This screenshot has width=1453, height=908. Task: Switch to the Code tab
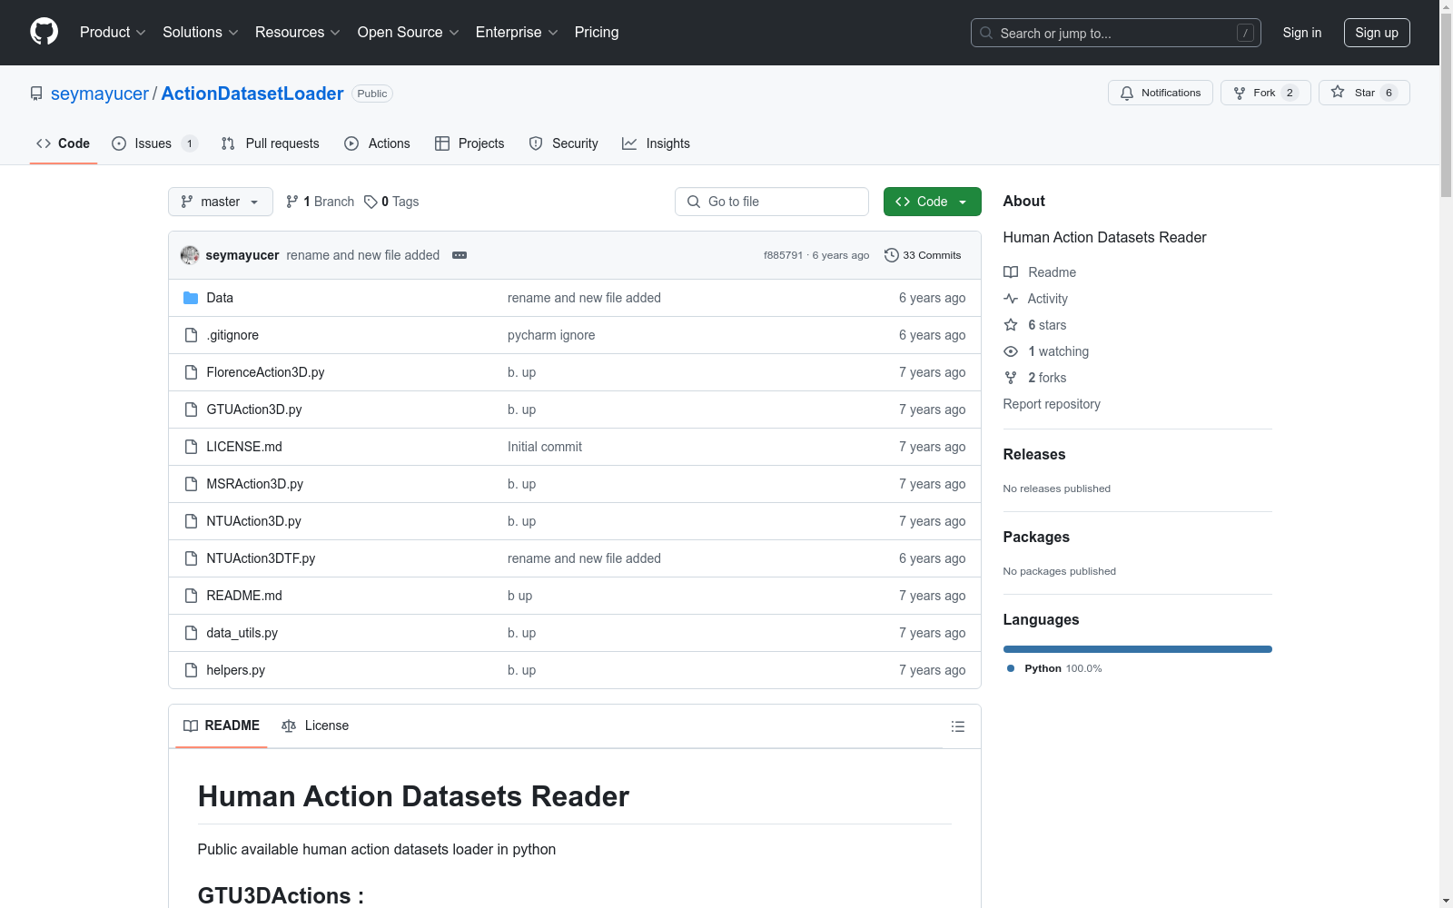tap(64, 143)
